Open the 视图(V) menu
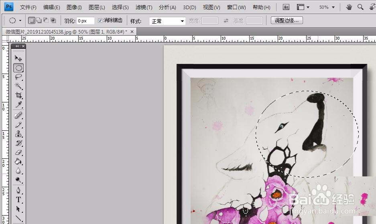376x224 pixels. pyautogui.click(x=211, y=8)
